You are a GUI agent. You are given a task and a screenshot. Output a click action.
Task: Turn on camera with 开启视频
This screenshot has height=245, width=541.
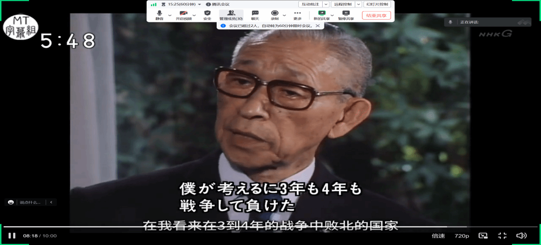point(184,15)
